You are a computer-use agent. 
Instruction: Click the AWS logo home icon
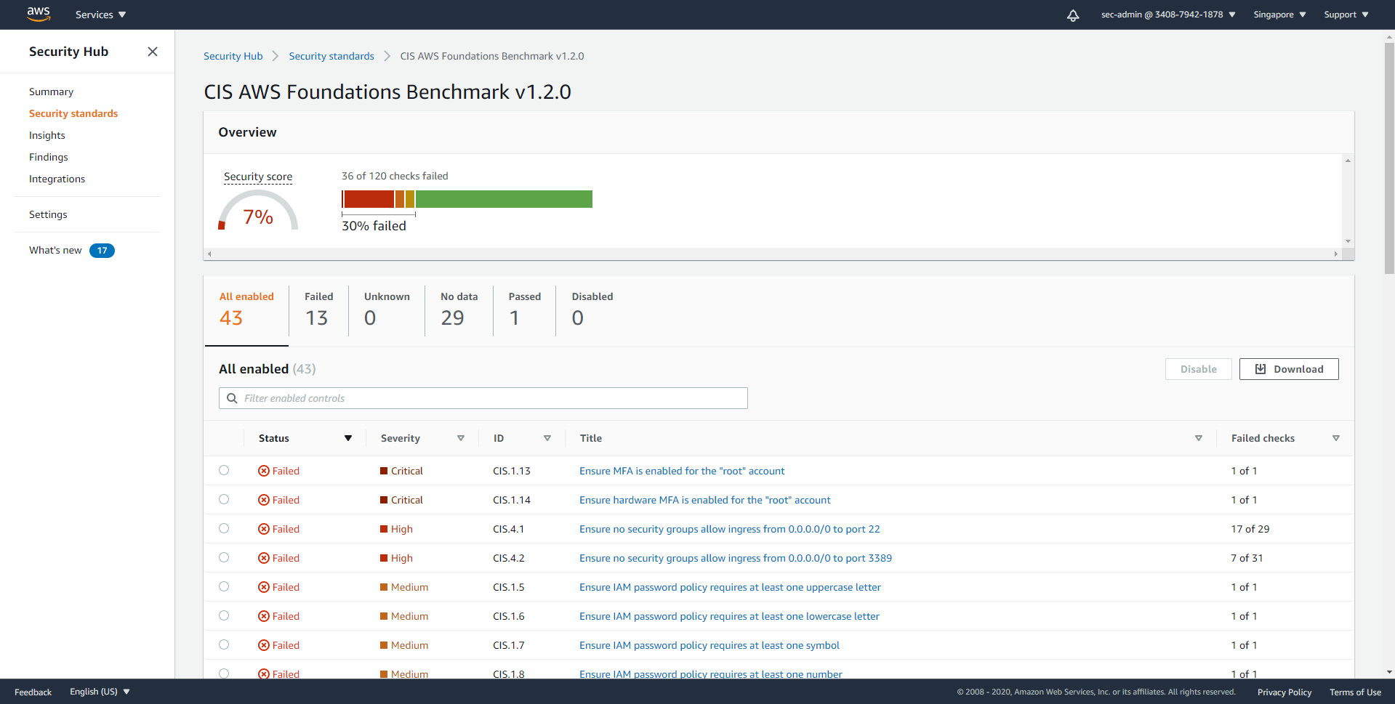tap(39, 14)
